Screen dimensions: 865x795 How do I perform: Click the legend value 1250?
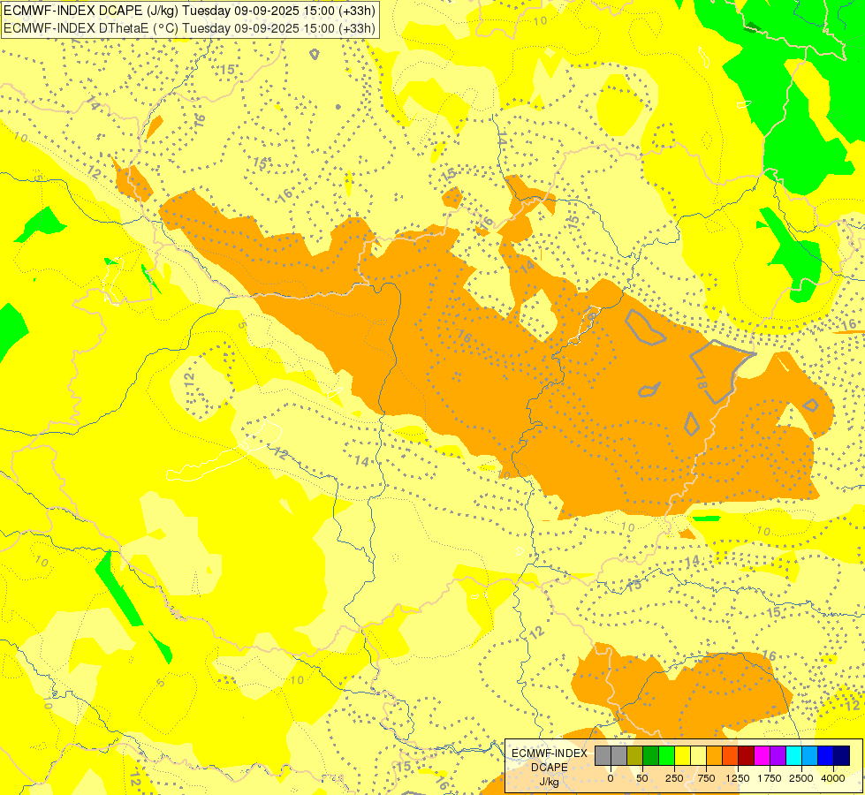(738, 778)
